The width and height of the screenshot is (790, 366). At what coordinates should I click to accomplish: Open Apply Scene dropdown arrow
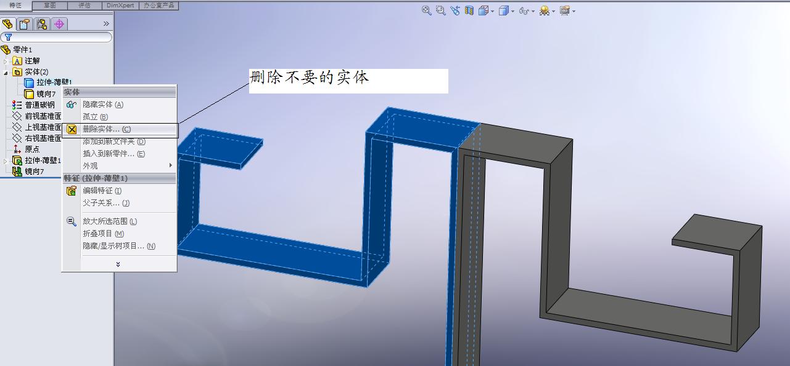(x=553, y=11)
